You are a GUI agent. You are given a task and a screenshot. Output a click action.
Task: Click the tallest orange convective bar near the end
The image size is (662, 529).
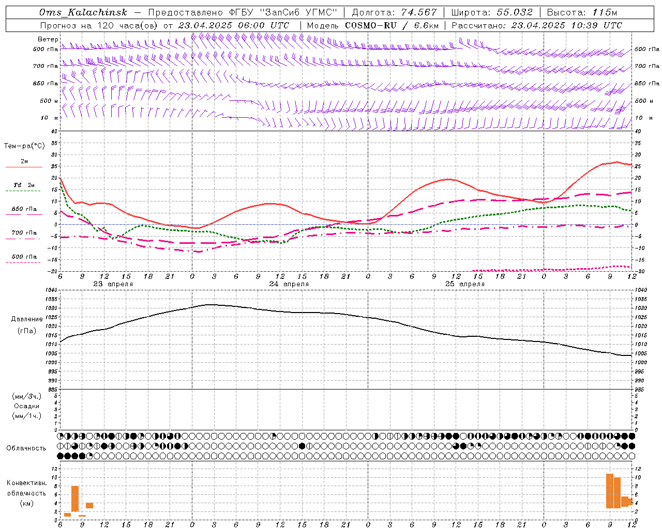[x=610, y=491]
